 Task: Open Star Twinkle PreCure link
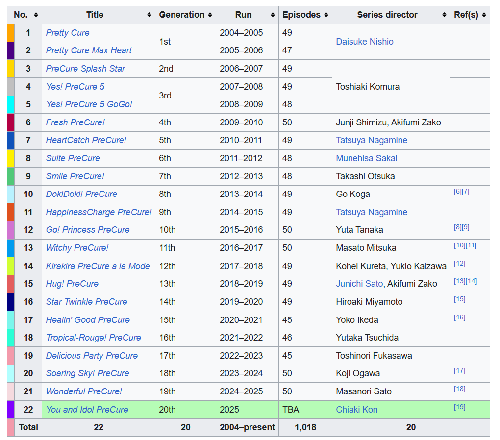(x=86, y=302)
